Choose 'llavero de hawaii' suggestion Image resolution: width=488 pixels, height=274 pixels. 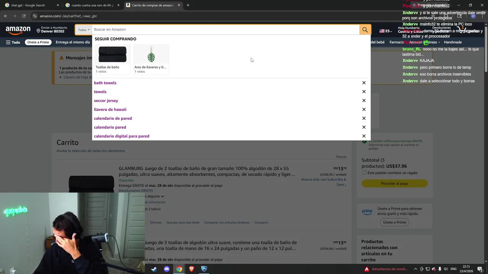110,110
